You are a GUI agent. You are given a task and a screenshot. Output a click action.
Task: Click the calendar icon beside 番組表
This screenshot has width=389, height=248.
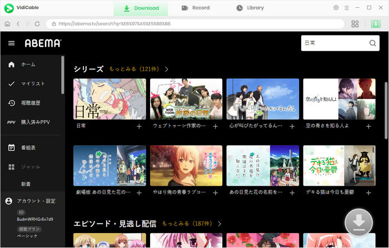(12, 148)
